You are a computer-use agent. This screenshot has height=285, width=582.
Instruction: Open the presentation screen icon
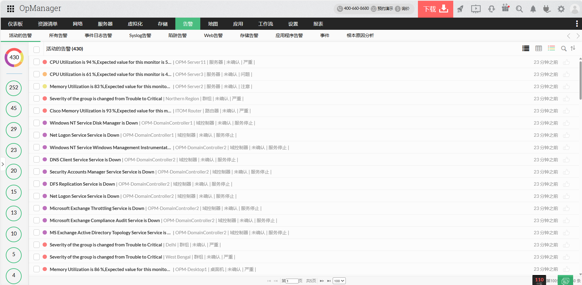point(476,9)
